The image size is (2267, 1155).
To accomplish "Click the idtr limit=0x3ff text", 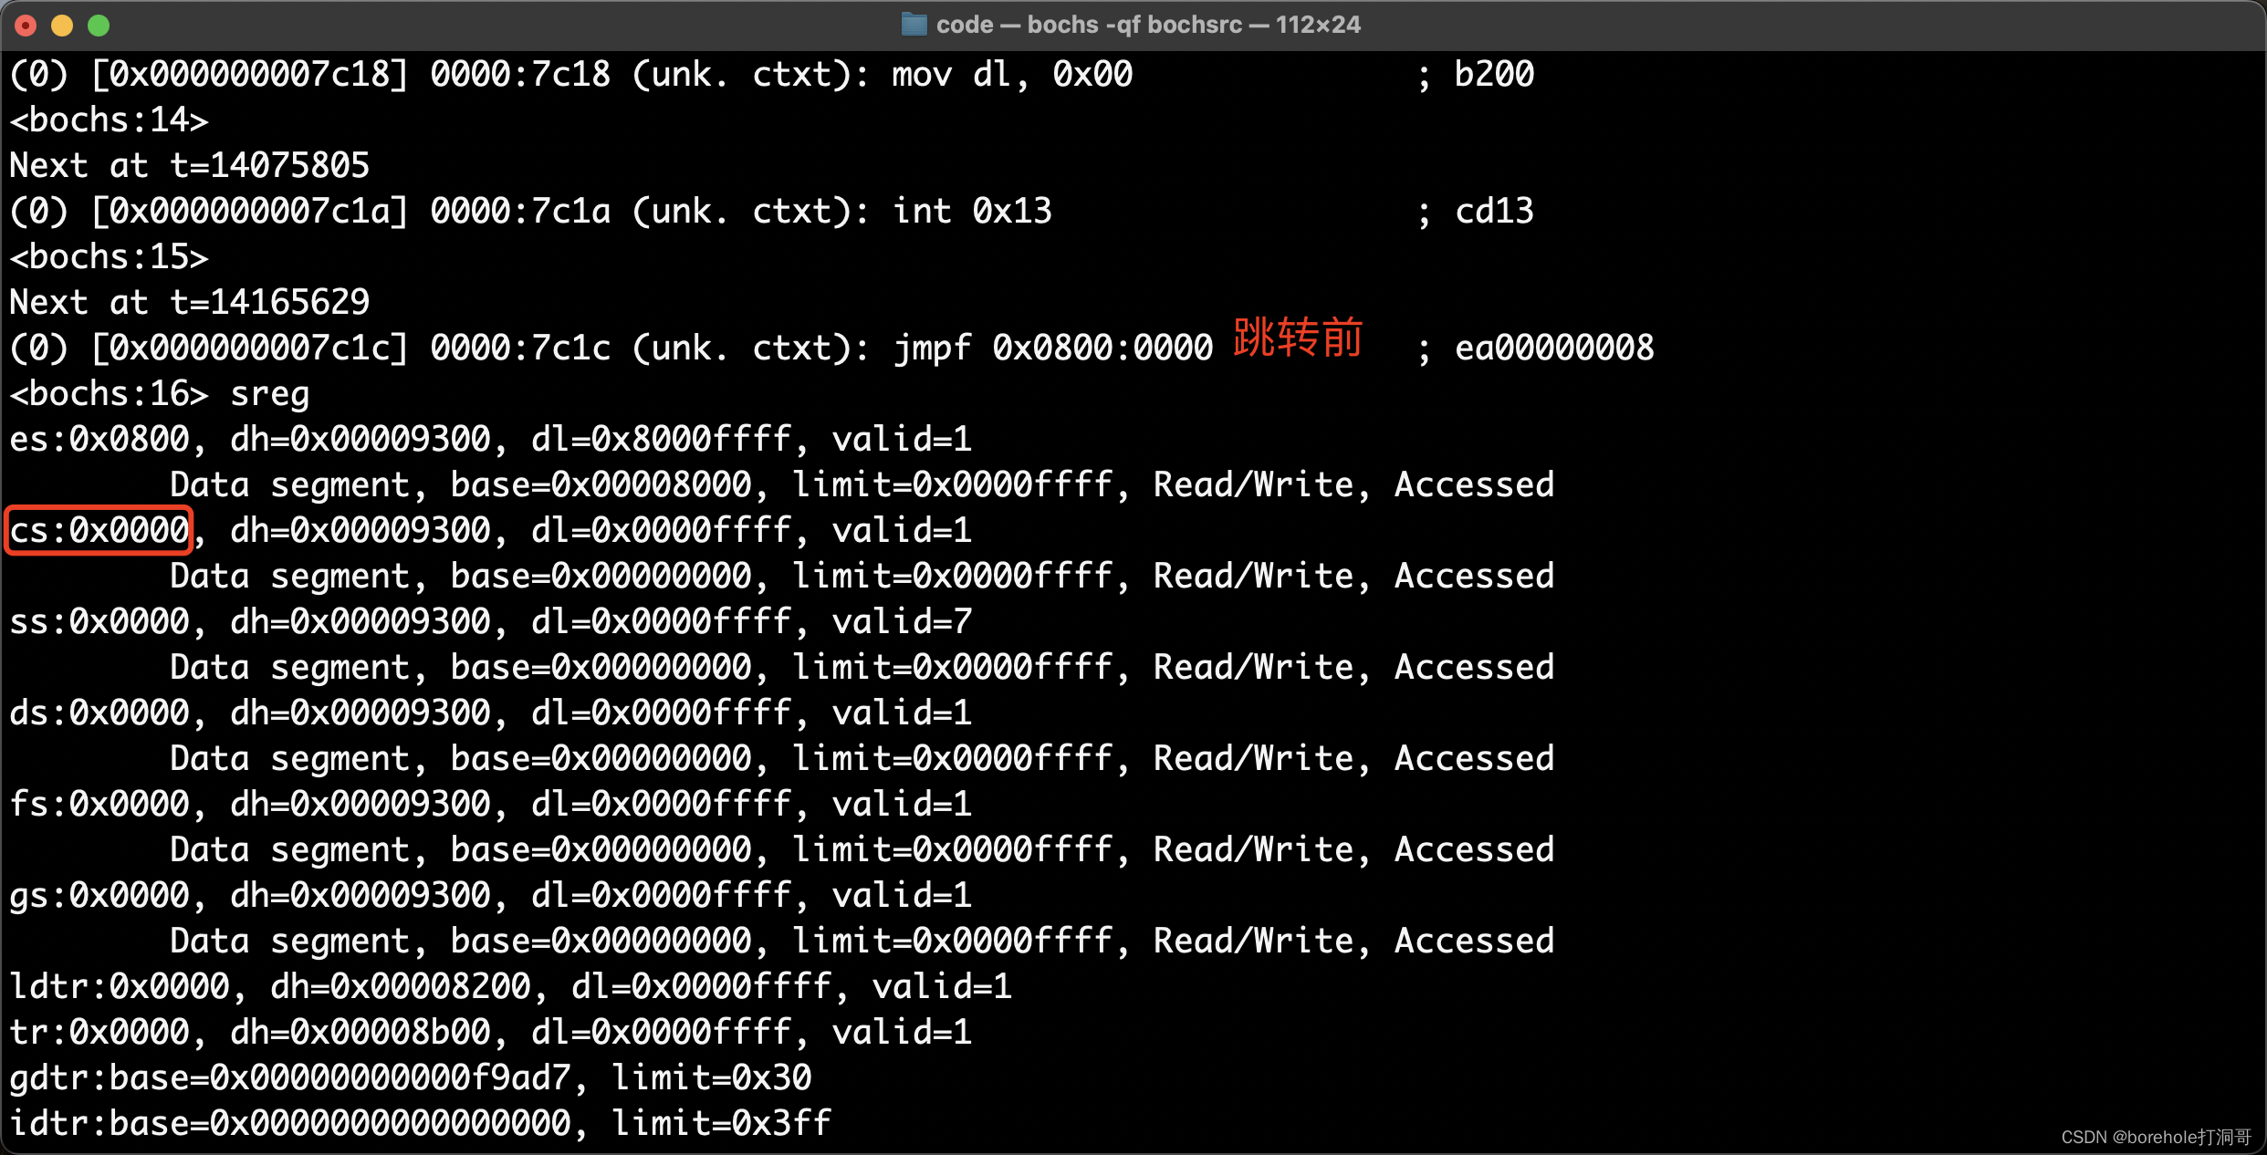I will [721, 1124].
